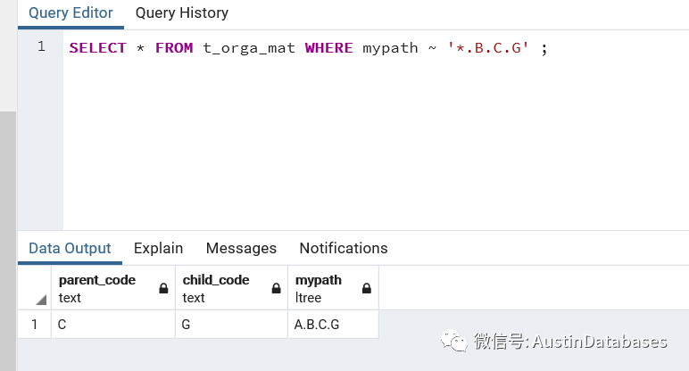Click line number 1 in editor gutter
The image size is (689, 371).
click(x=41, y=46)
